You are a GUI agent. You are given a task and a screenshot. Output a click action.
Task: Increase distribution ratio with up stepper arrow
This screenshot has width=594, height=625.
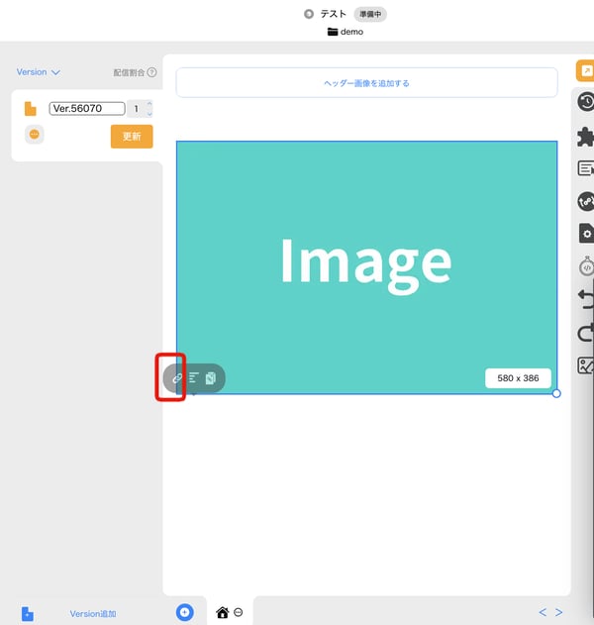click(149, 104)
